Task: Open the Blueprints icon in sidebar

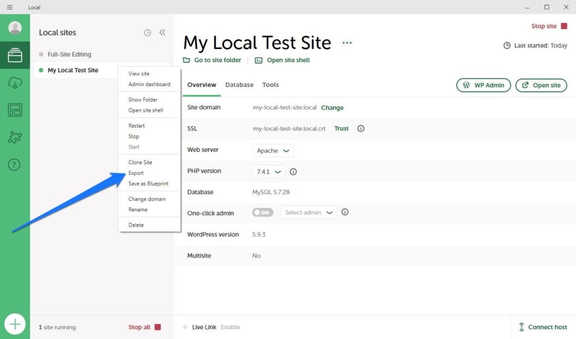Action: pos(15,110)
